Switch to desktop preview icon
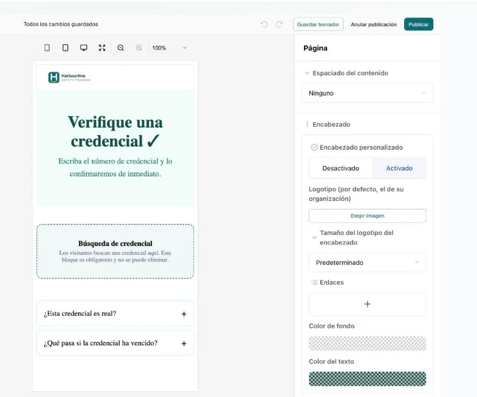 (x=83, y=48)
